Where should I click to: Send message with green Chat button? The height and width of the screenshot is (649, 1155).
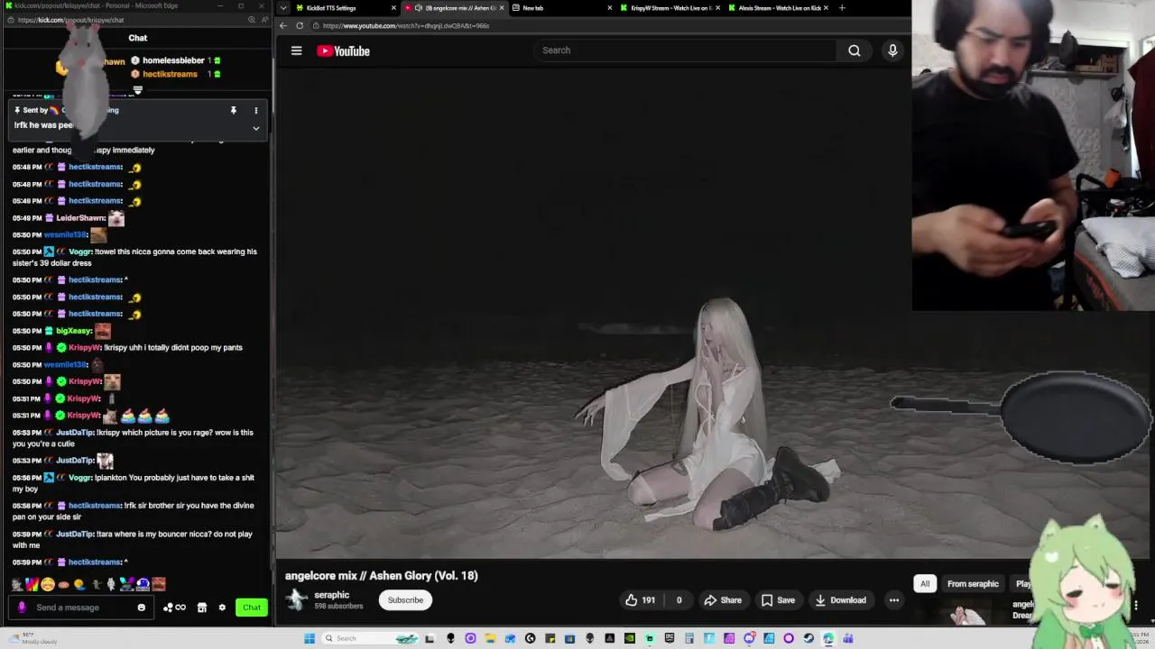(252, 608)
